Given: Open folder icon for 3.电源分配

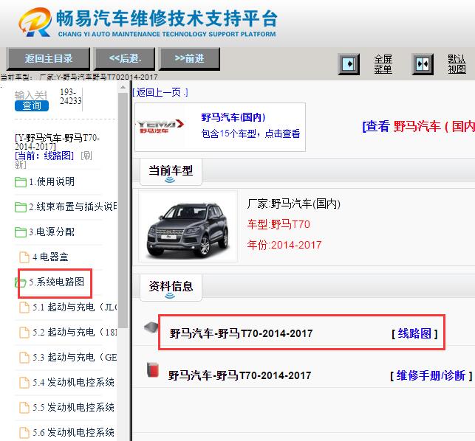Looking at the screenshot, I should point(20,232).
